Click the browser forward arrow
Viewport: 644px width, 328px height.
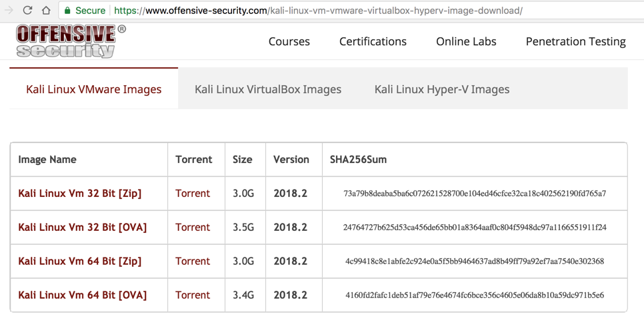[9, 11]
